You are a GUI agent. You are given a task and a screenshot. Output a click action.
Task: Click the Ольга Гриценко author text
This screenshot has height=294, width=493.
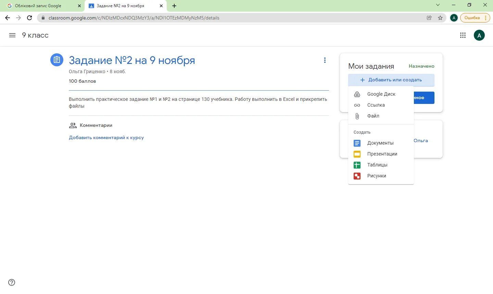click(87, 72)
